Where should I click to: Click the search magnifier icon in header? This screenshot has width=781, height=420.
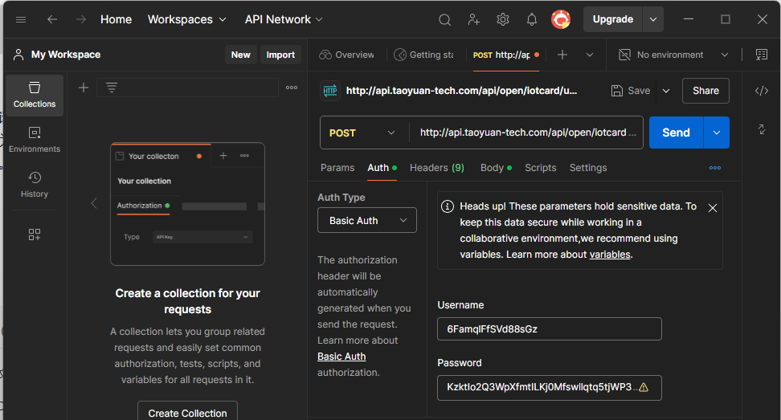tap(444, 19)
